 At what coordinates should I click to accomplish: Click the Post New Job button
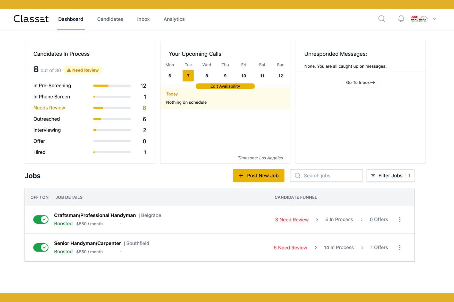259,176
